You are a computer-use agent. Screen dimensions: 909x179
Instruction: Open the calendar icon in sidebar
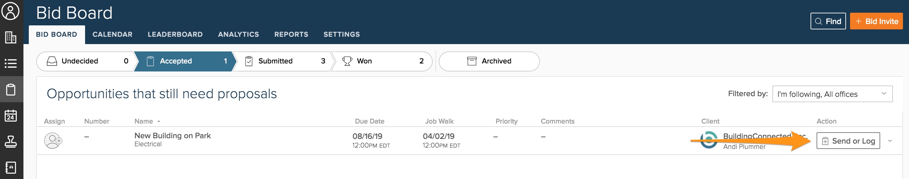(11, 115)
